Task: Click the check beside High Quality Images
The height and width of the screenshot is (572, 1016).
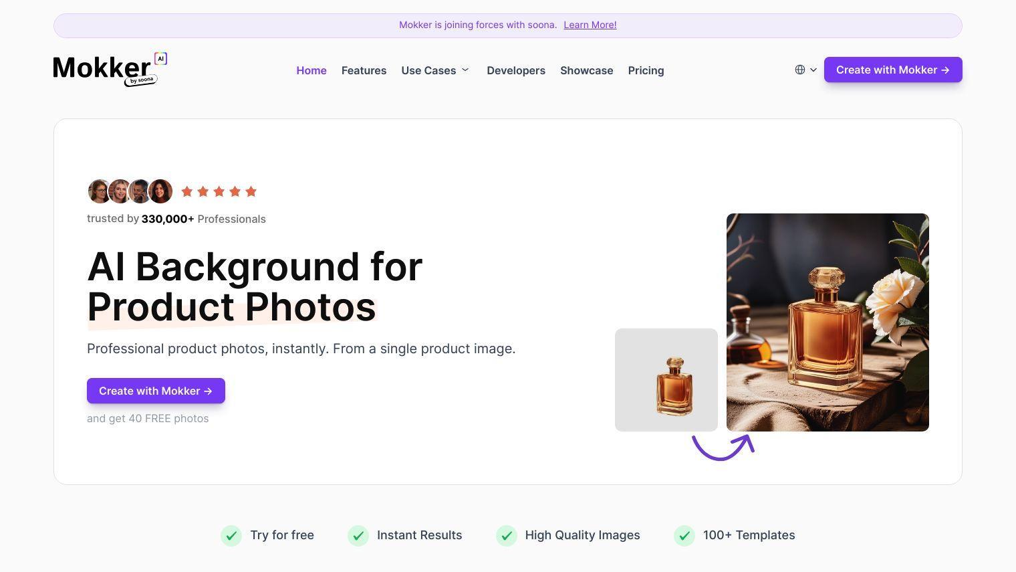Action: (507, 535)
